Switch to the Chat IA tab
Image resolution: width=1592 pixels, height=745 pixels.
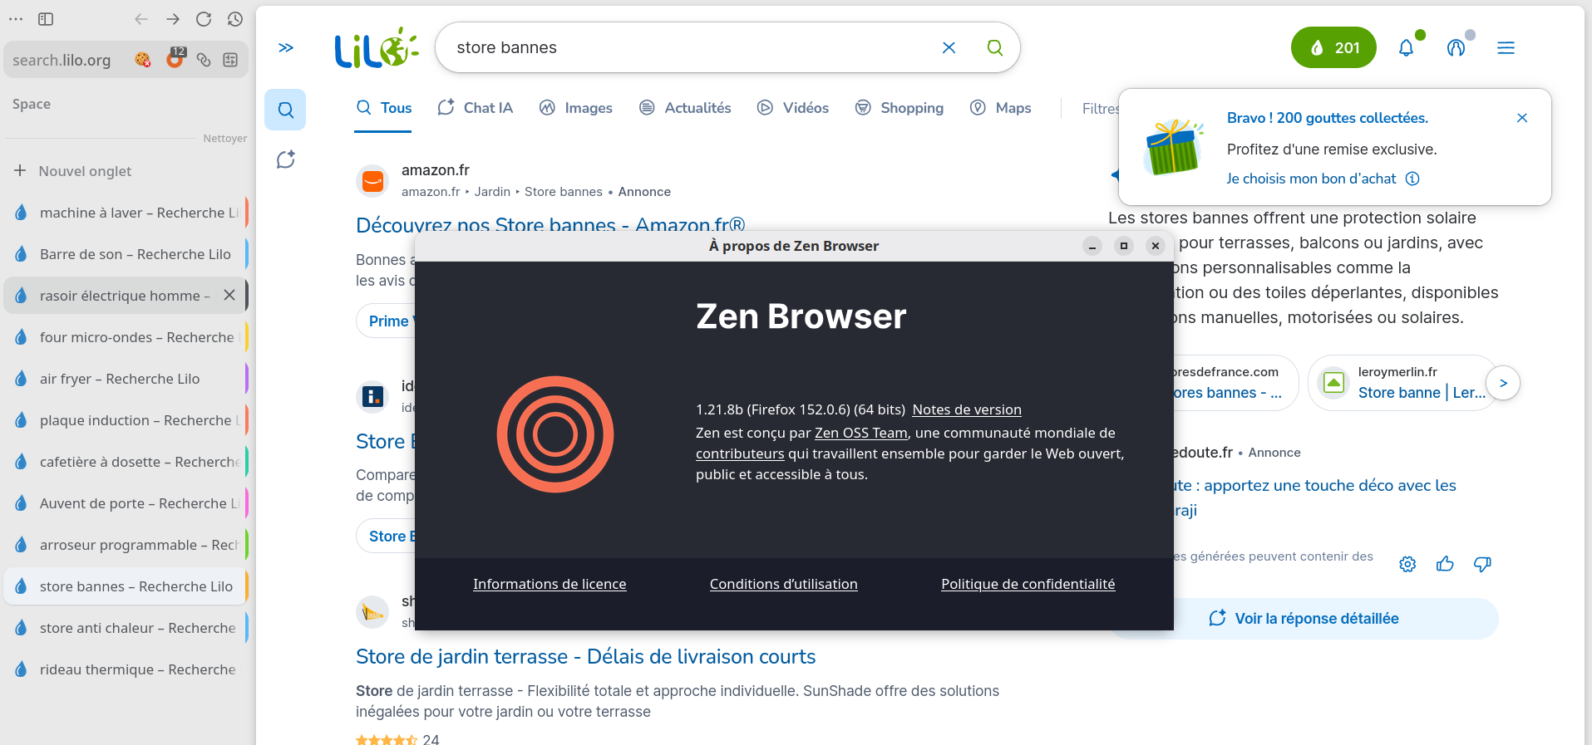[476, 108]
